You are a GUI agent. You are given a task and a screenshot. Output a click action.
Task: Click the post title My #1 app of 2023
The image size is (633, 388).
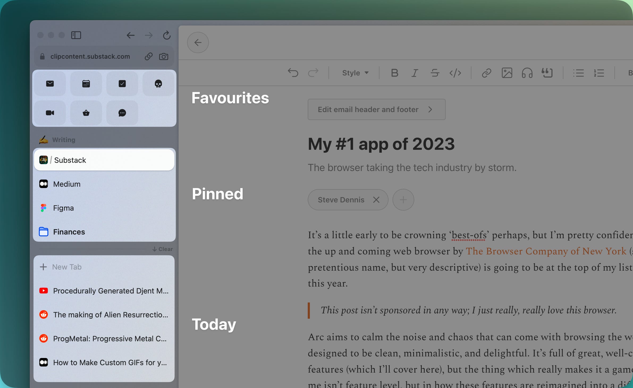381,144
